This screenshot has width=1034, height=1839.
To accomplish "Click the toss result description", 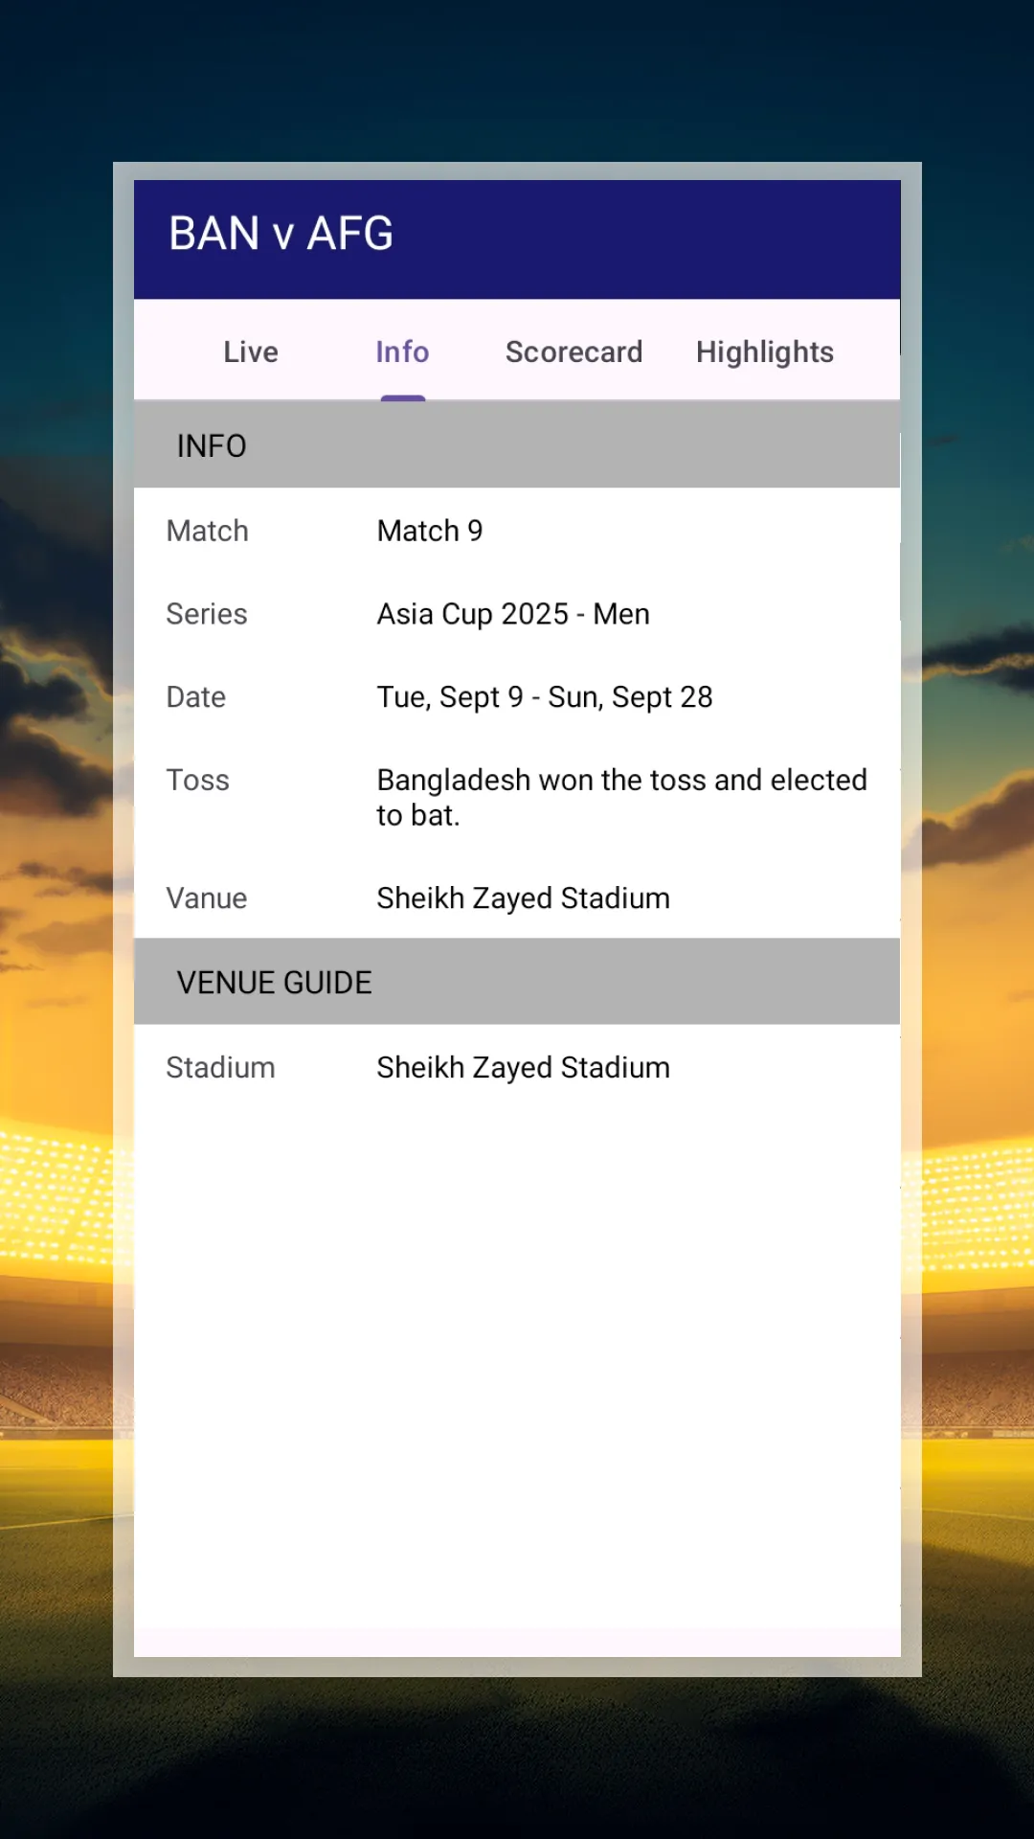I will pos(620,797).
